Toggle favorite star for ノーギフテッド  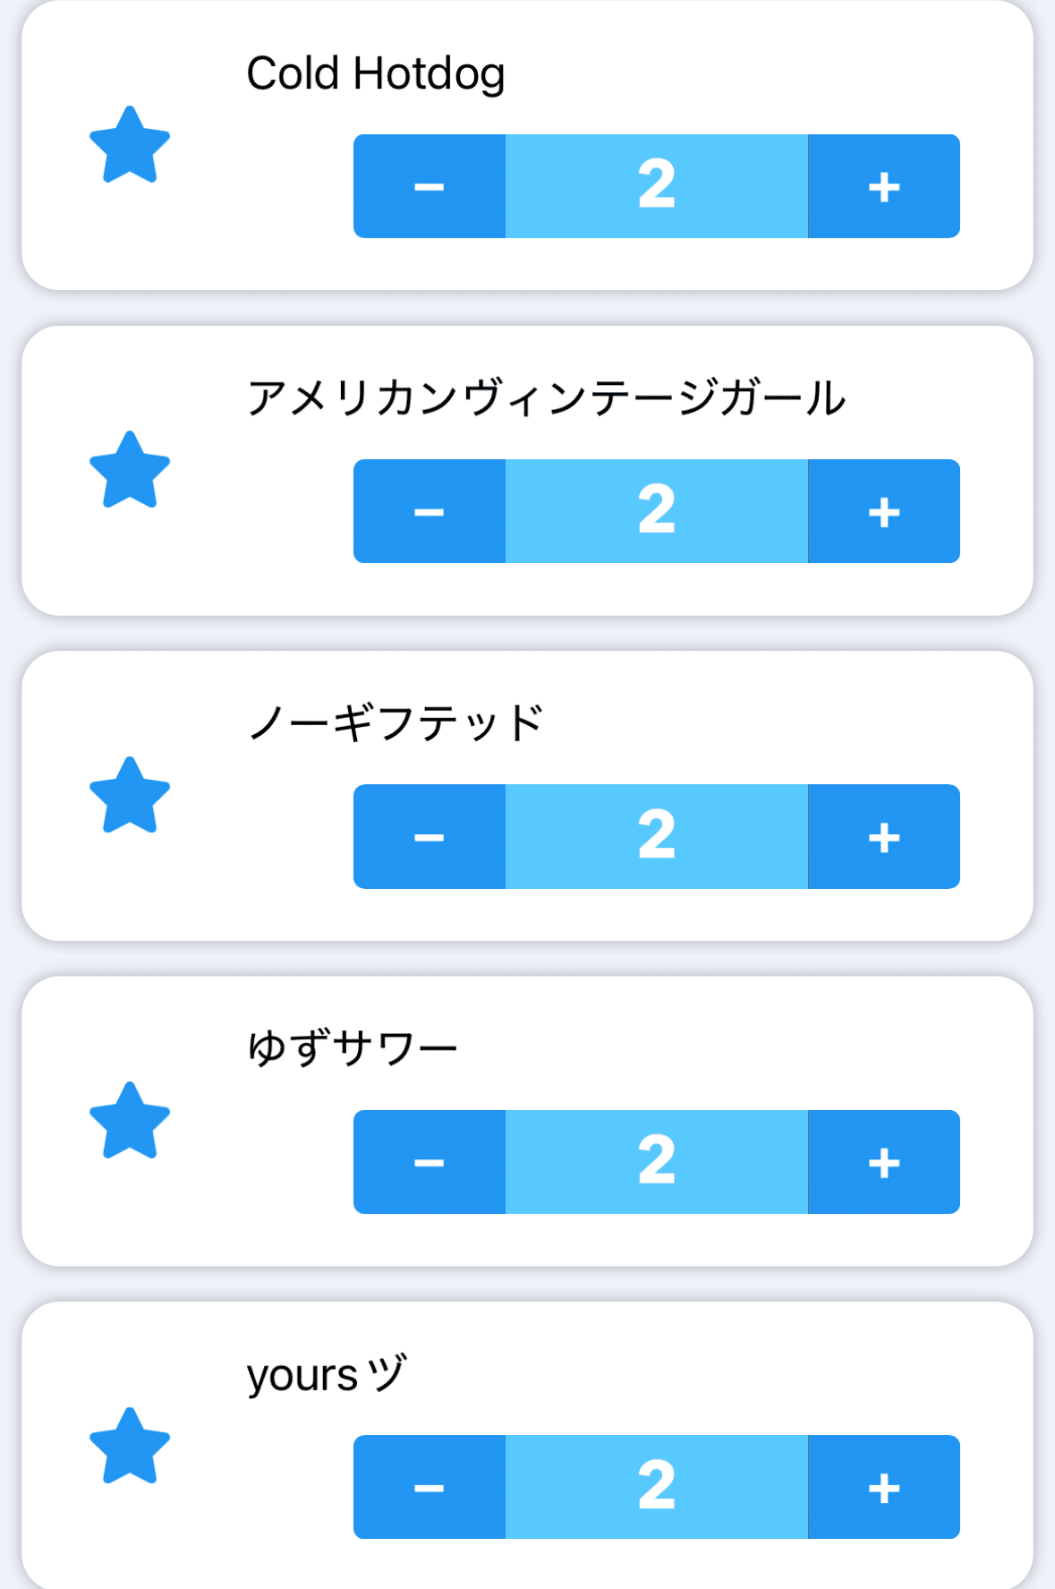click(130, 796)
